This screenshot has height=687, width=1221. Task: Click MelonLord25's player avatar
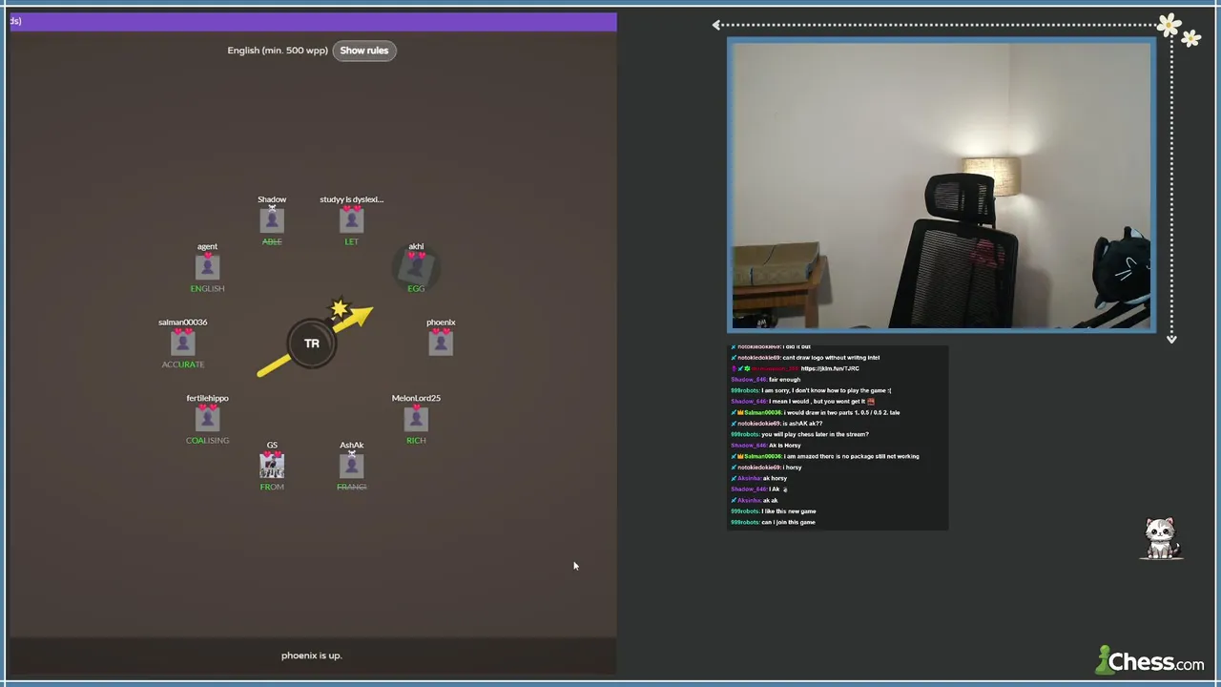416,420
